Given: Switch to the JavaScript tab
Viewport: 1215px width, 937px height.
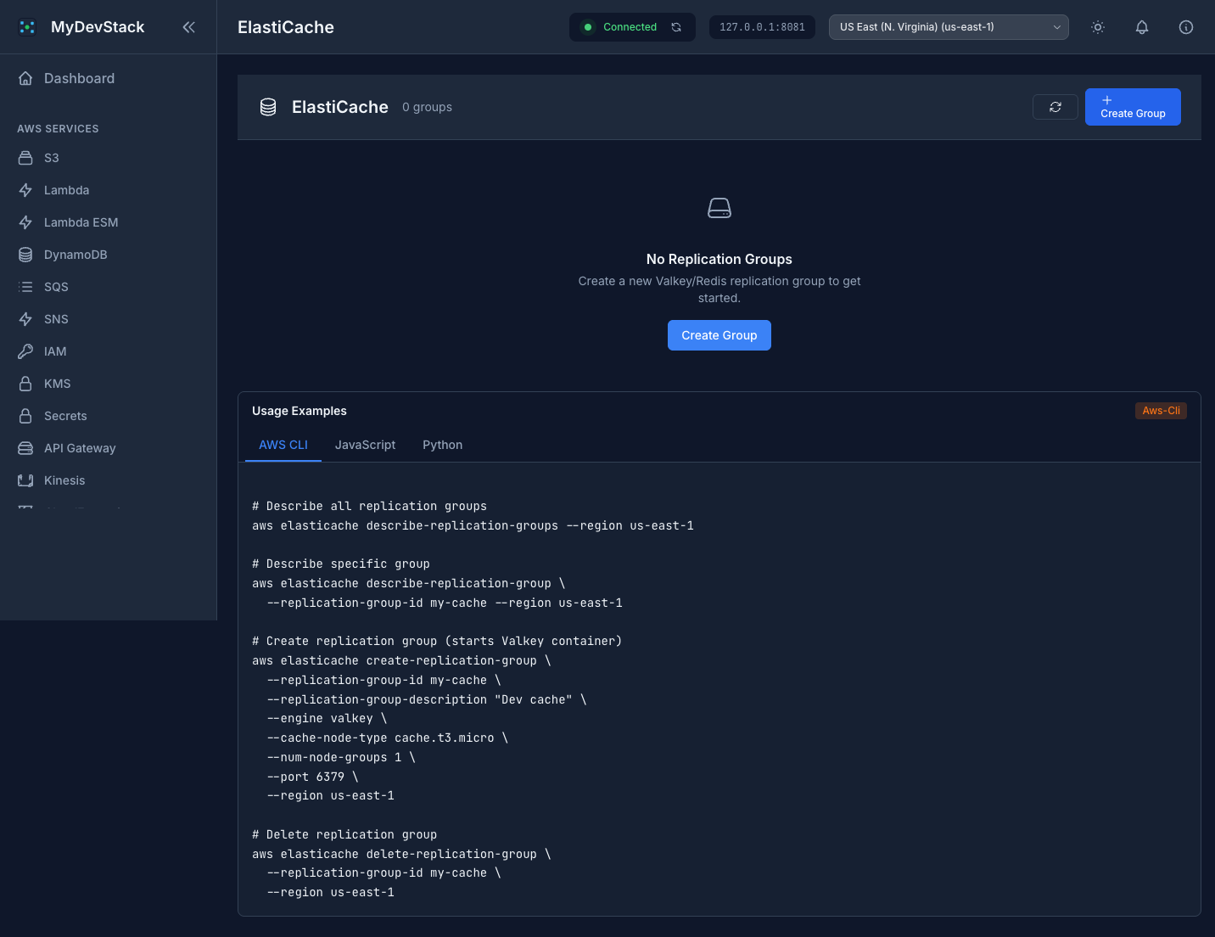Looking at the screenshot, I should (x=365, y=445).
